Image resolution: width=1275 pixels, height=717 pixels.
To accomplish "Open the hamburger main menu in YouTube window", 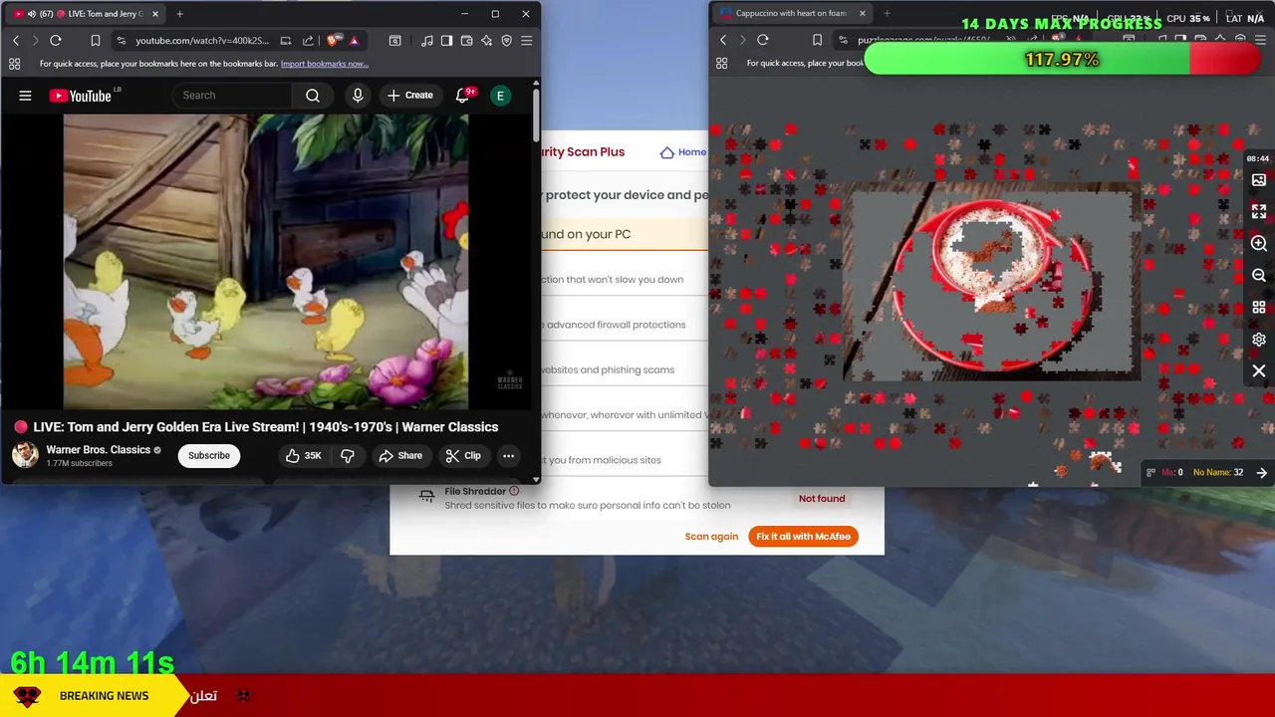I will click(x=526, y=41).
